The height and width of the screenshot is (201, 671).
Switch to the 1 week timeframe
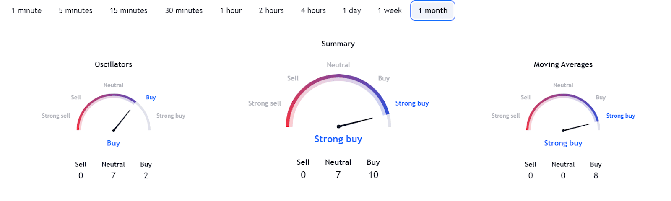[390, 10]
